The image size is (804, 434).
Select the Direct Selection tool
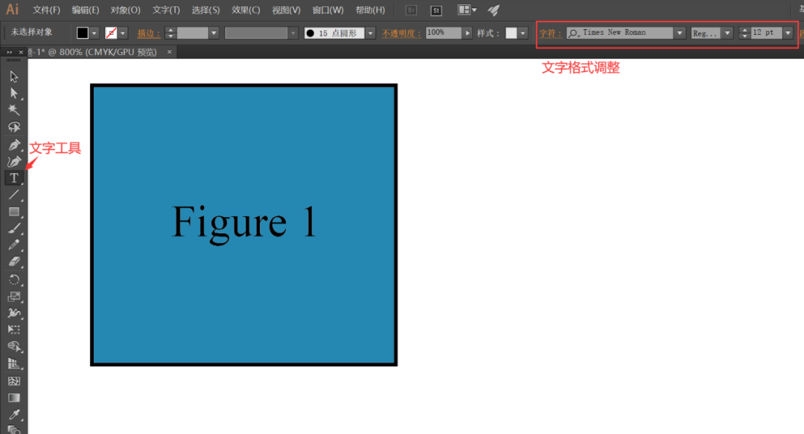point(14,94)
